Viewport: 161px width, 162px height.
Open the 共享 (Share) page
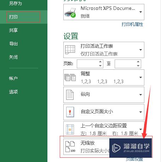click(x=13, y=30)
